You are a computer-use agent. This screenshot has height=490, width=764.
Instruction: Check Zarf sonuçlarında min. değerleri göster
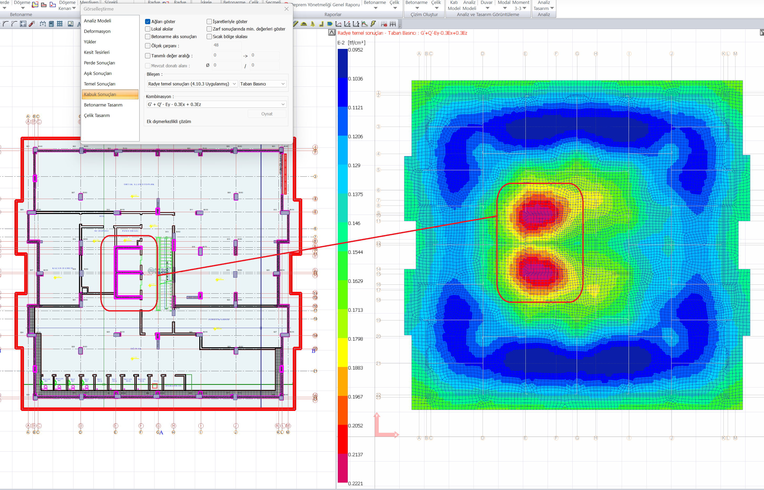(x=209, y=29)
